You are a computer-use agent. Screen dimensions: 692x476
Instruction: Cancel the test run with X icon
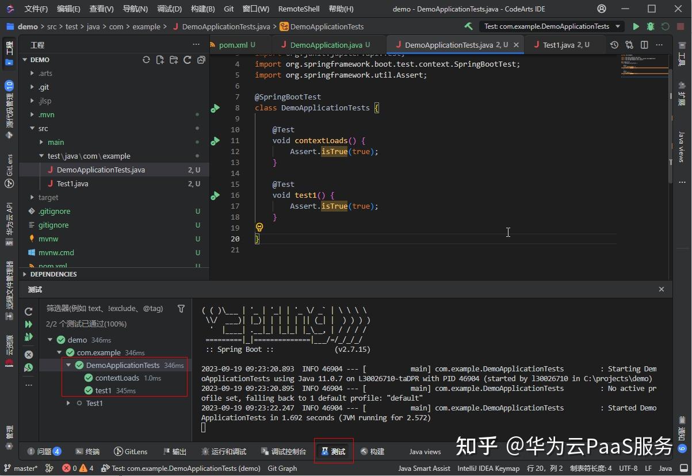click(29, 355)
